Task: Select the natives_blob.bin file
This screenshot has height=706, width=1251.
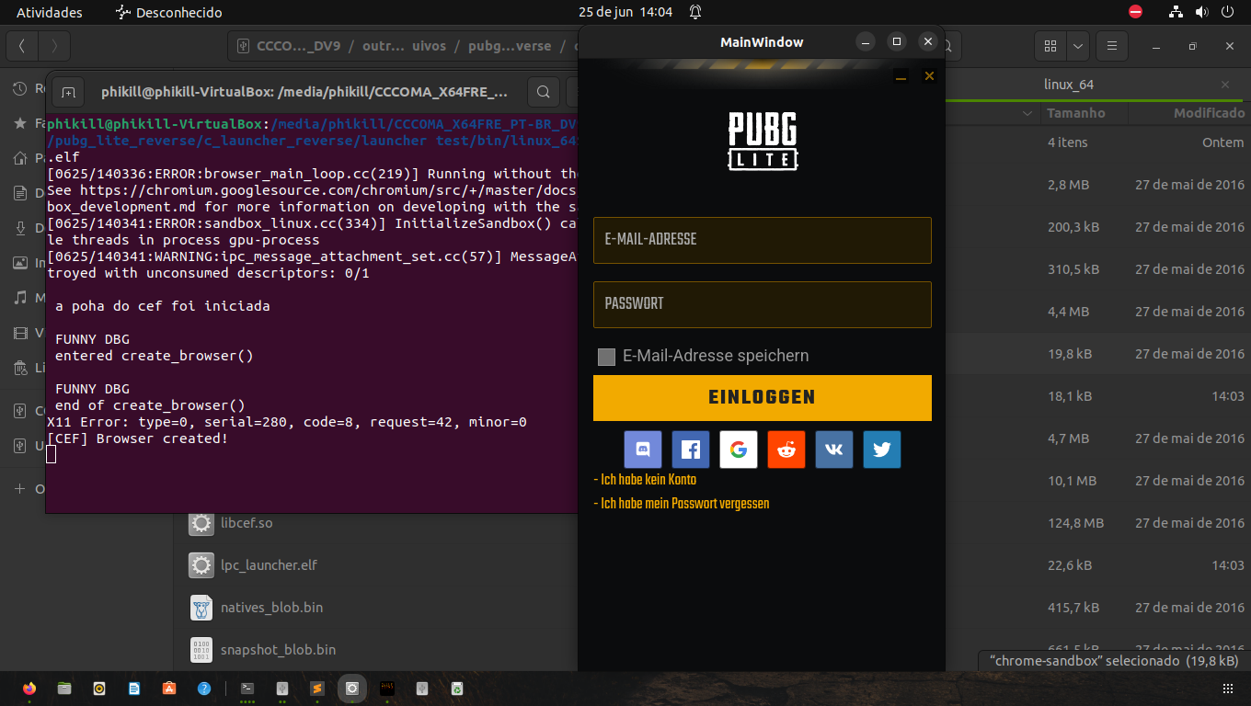Action: click(271, 608)
